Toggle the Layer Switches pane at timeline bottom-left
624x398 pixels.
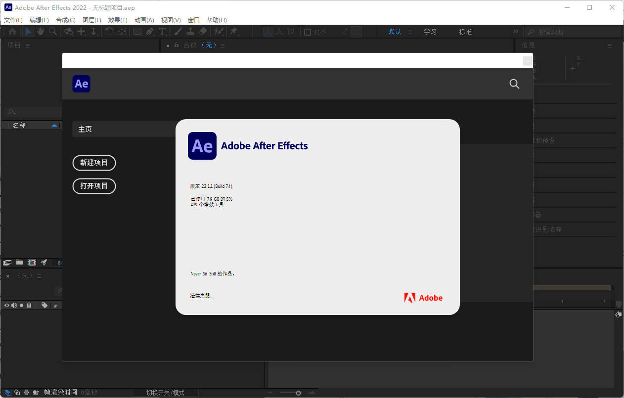click(7, 393)
